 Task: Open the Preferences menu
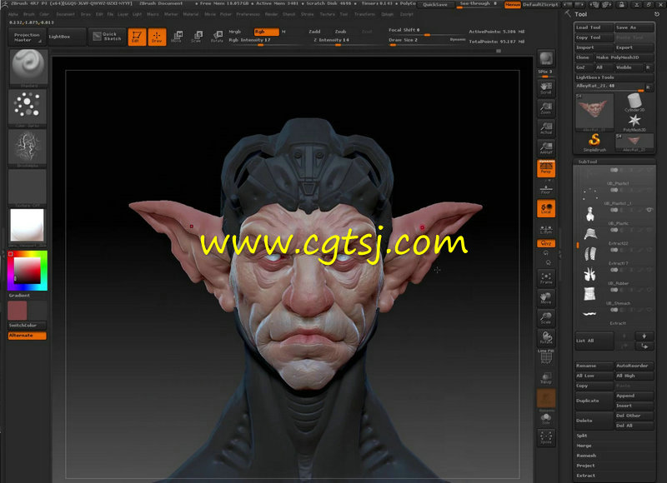pos(248,14)
